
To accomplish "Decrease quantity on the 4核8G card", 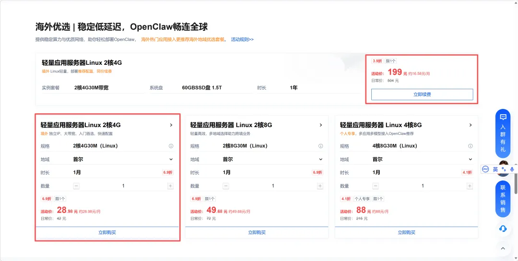I will point(376,186).
